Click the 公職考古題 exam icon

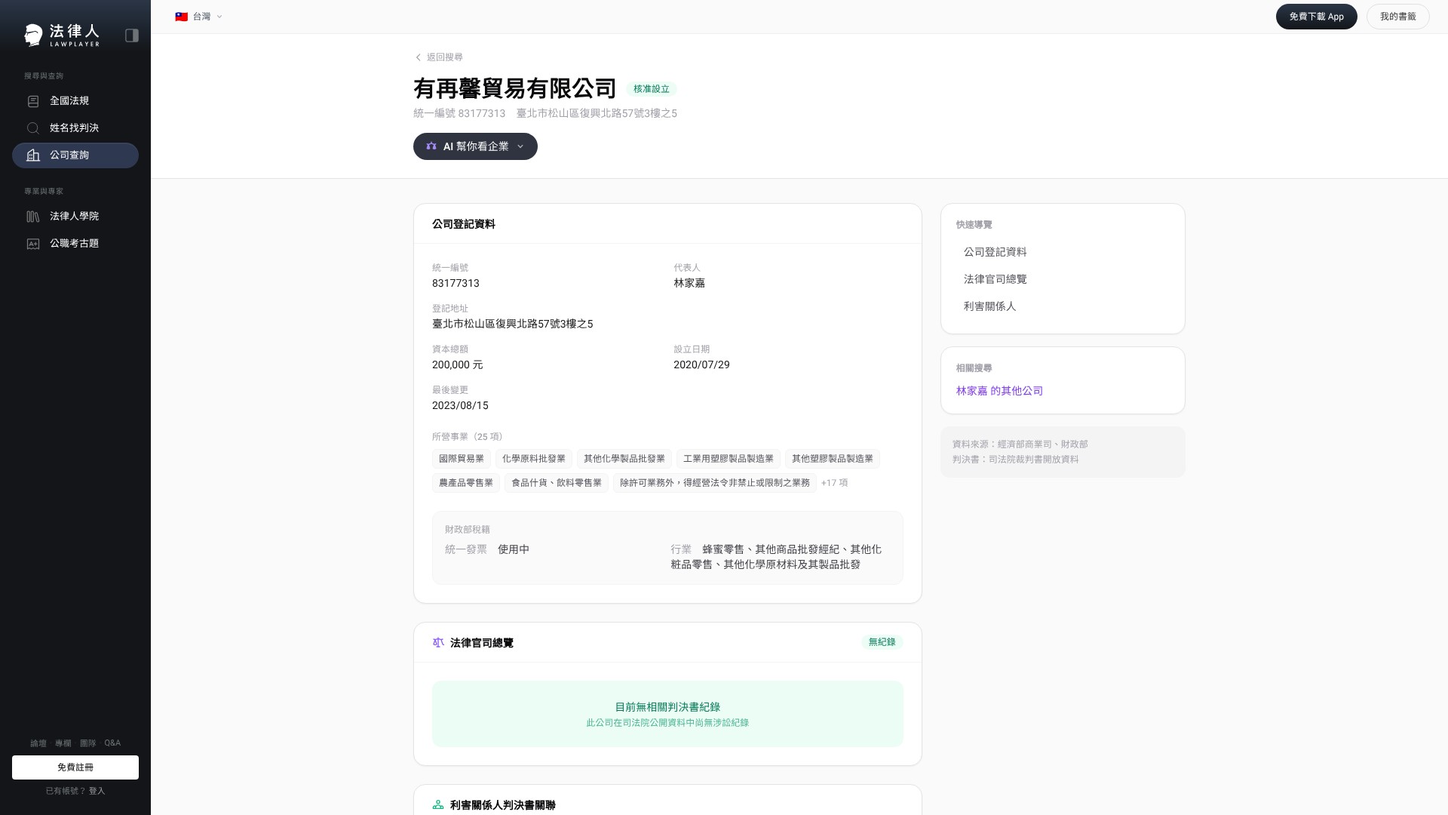pyautogui.click(x=33, y=244)
